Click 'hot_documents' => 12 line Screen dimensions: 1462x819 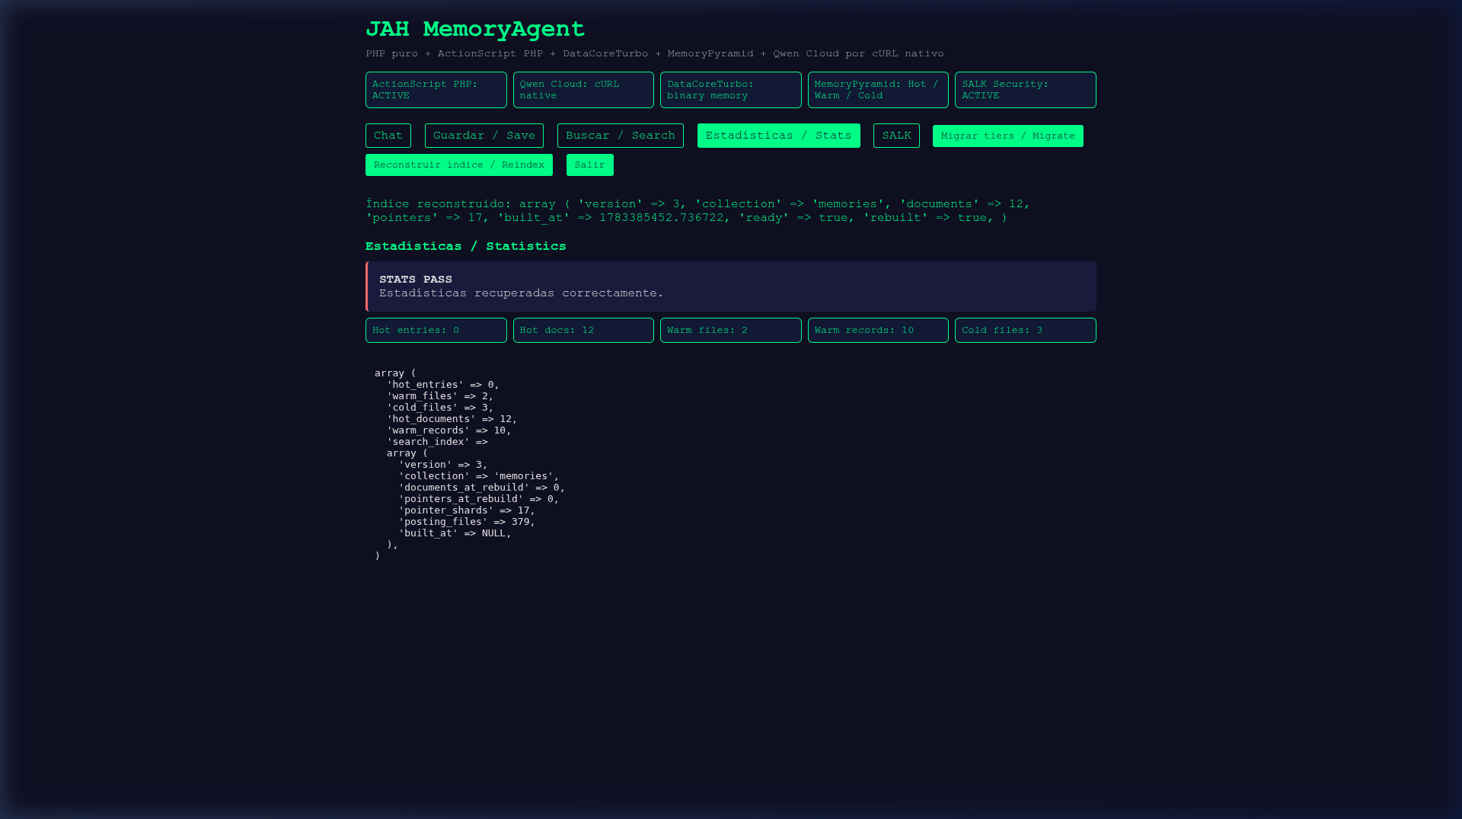click(452, 419)
